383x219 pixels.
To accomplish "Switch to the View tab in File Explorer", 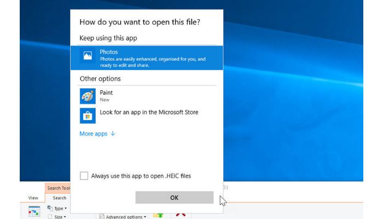I will [33, 198].
